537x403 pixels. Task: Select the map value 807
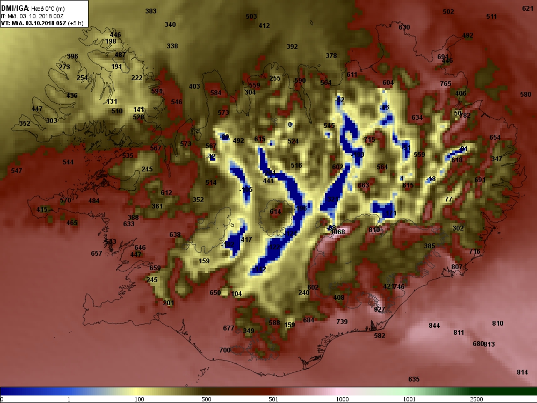point(457,267)
